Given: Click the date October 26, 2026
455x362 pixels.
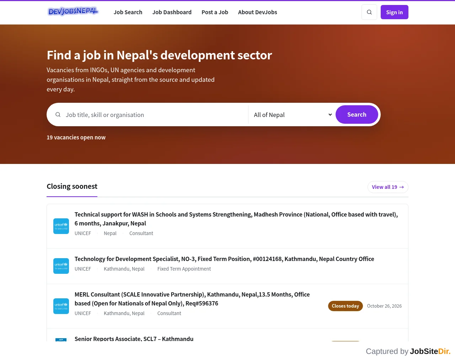Looking at the screenshot, I should (x=384, y=306).
